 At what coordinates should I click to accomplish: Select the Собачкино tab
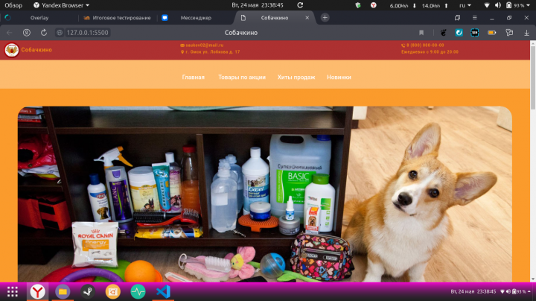275,18
